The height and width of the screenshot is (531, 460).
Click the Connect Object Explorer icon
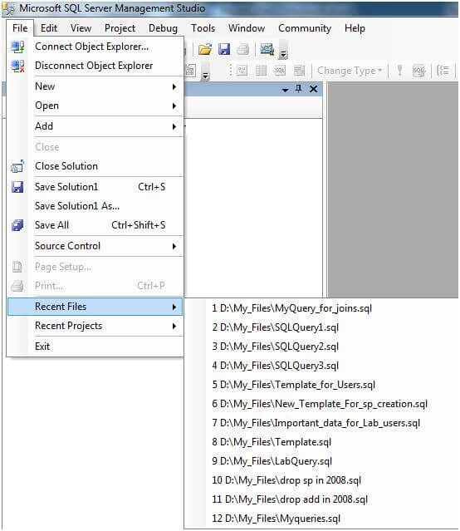[17, 47]
